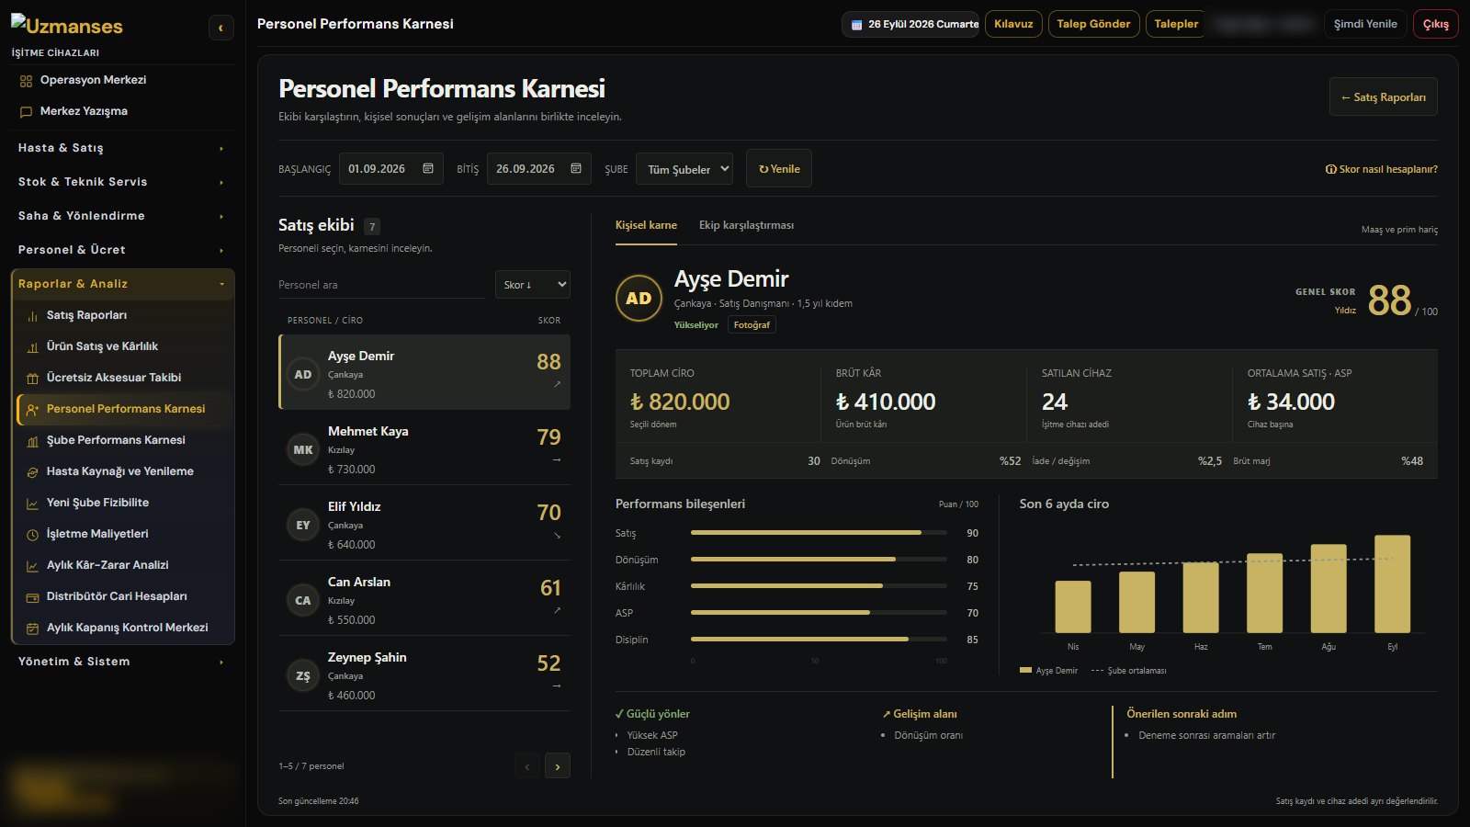The image size is (1470, 827).
Task: Open the Skor sort dropdown
Action: click(x=533, y=285)
